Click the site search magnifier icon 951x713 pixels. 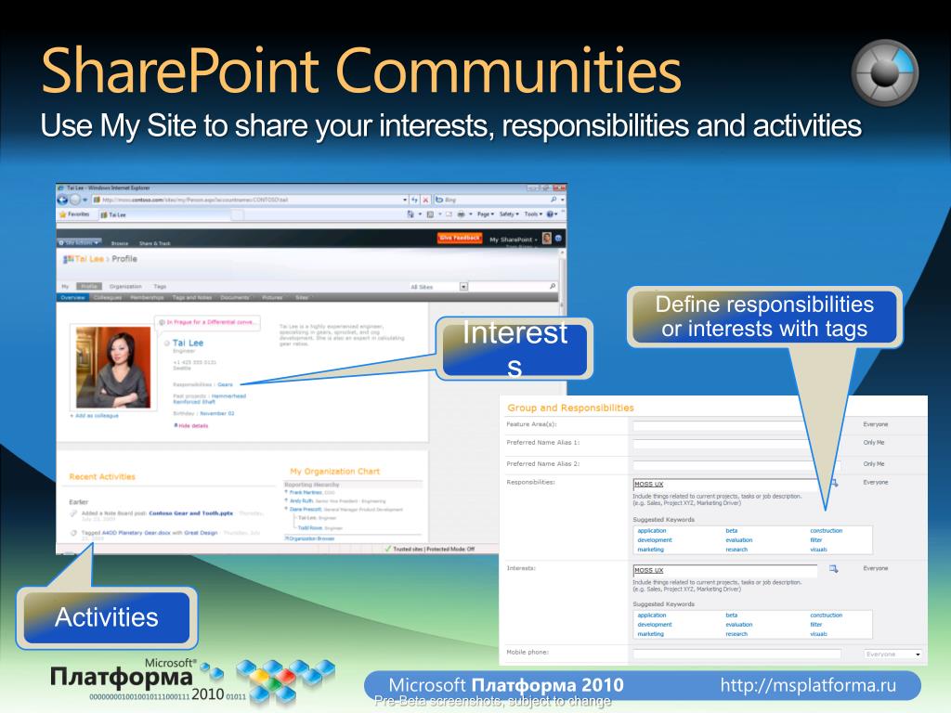[x=553, y=286]
